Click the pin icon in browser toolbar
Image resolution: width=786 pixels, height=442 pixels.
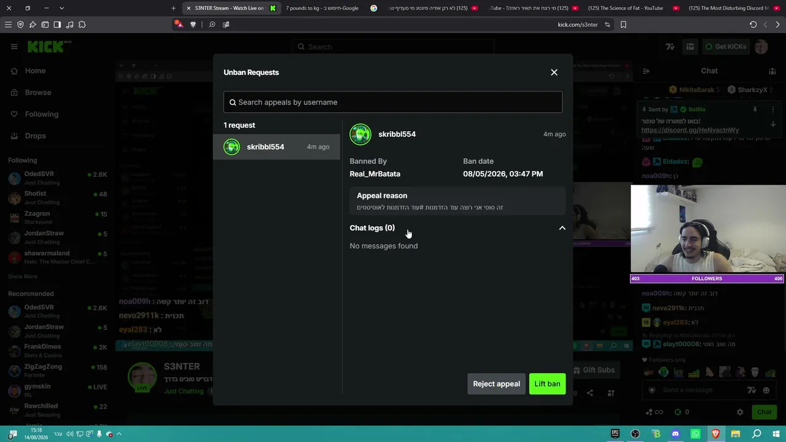[33, 25]
